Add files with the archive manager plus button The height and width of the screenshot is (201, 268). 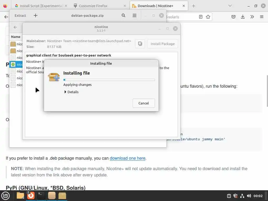pos(36,15)
